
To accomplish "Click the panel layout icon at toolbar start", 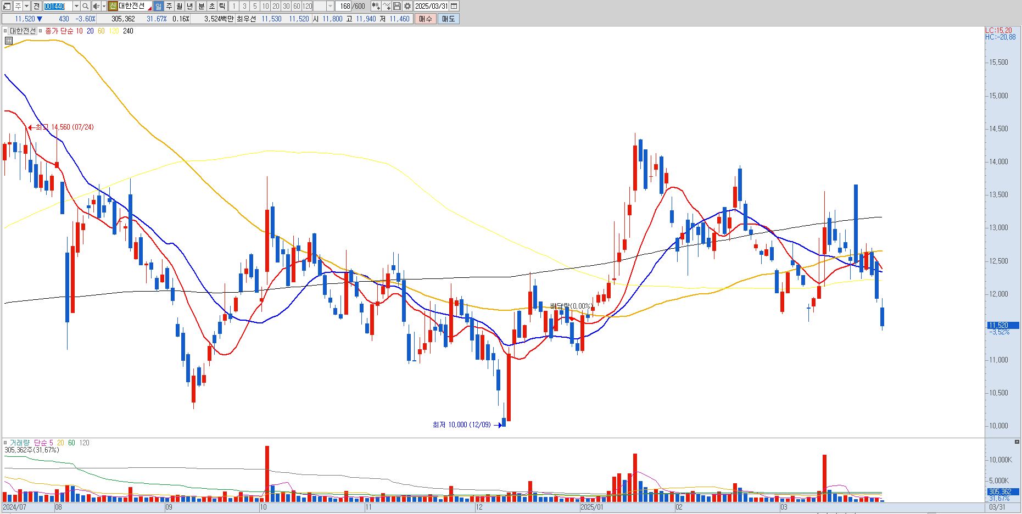I will point(7,6).
